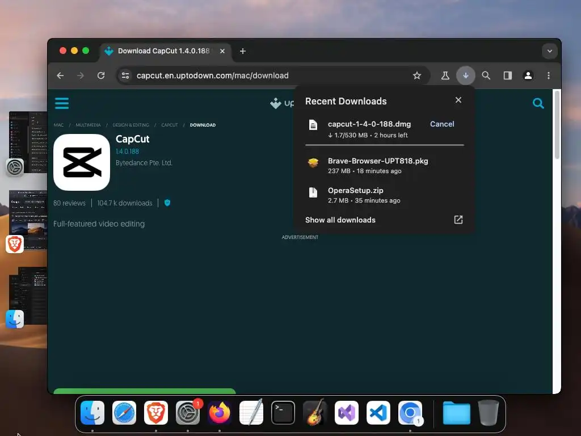Click the OperaSetup.zip file icon
Screen dimensions: 581x436
(x=313, y=192)
